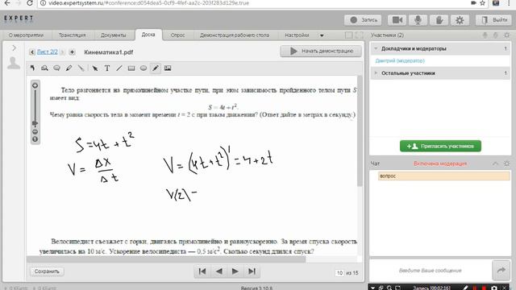
Task: Expand the left side panel chevron
Action: [14, 48]
